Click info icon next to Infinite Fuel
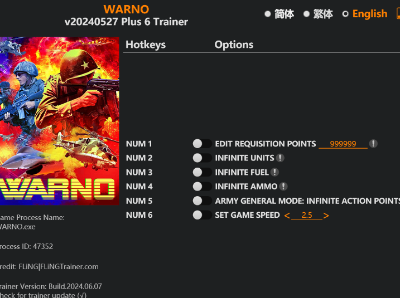Screen dimensions: 400x298 coord(274,172)
